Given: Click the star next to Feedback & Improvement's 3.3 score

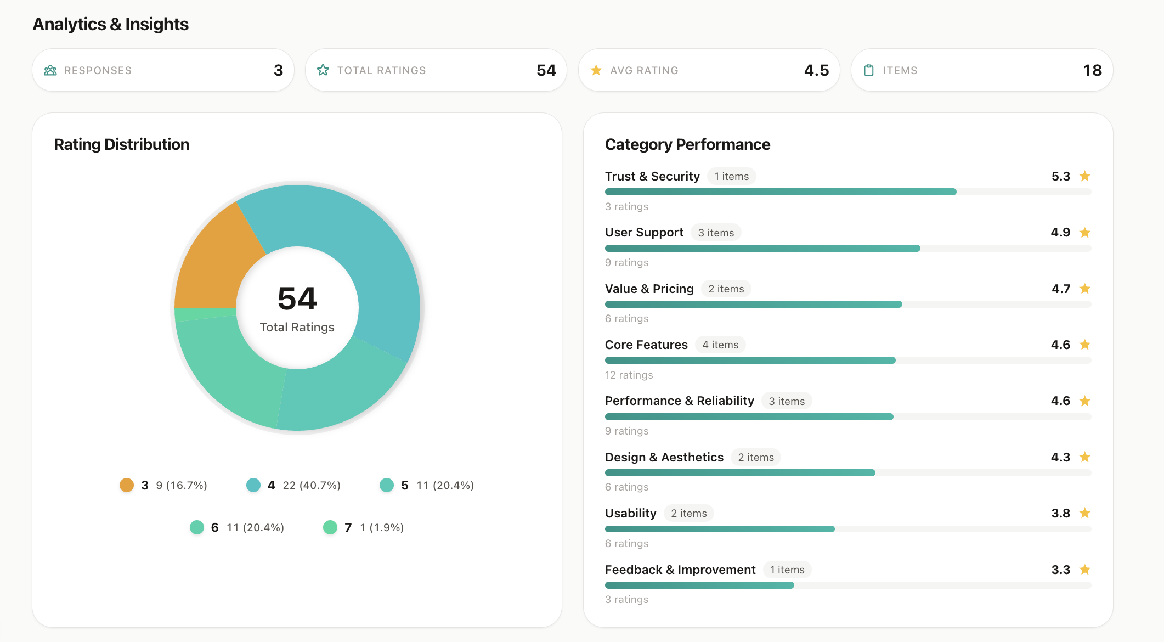Looking at the screenshot, I should [x=1084, y=570].
